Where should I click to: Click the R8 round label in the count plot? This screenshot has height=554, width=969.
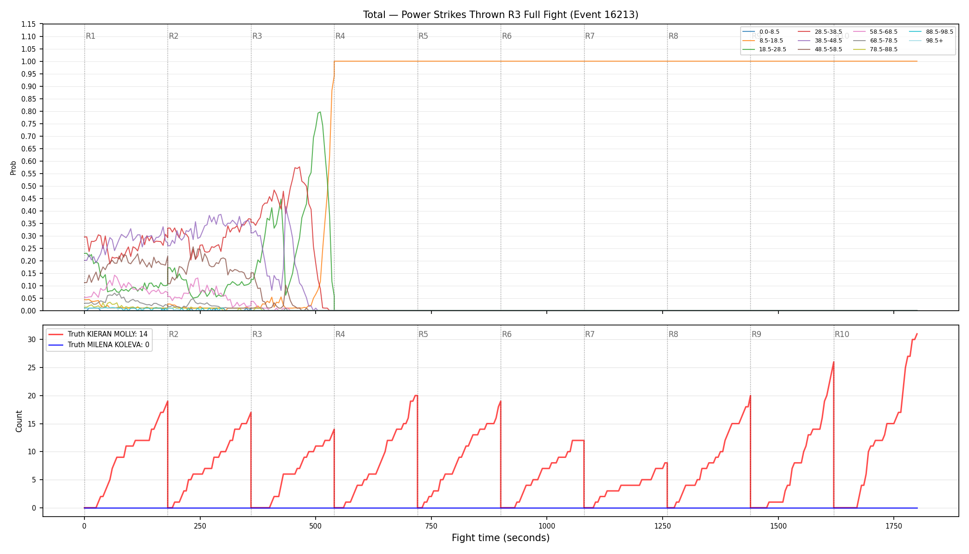673,334
